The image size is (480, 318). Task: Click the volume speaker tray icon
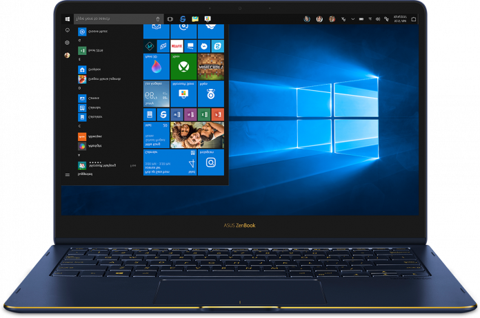[x=378, y=19]
